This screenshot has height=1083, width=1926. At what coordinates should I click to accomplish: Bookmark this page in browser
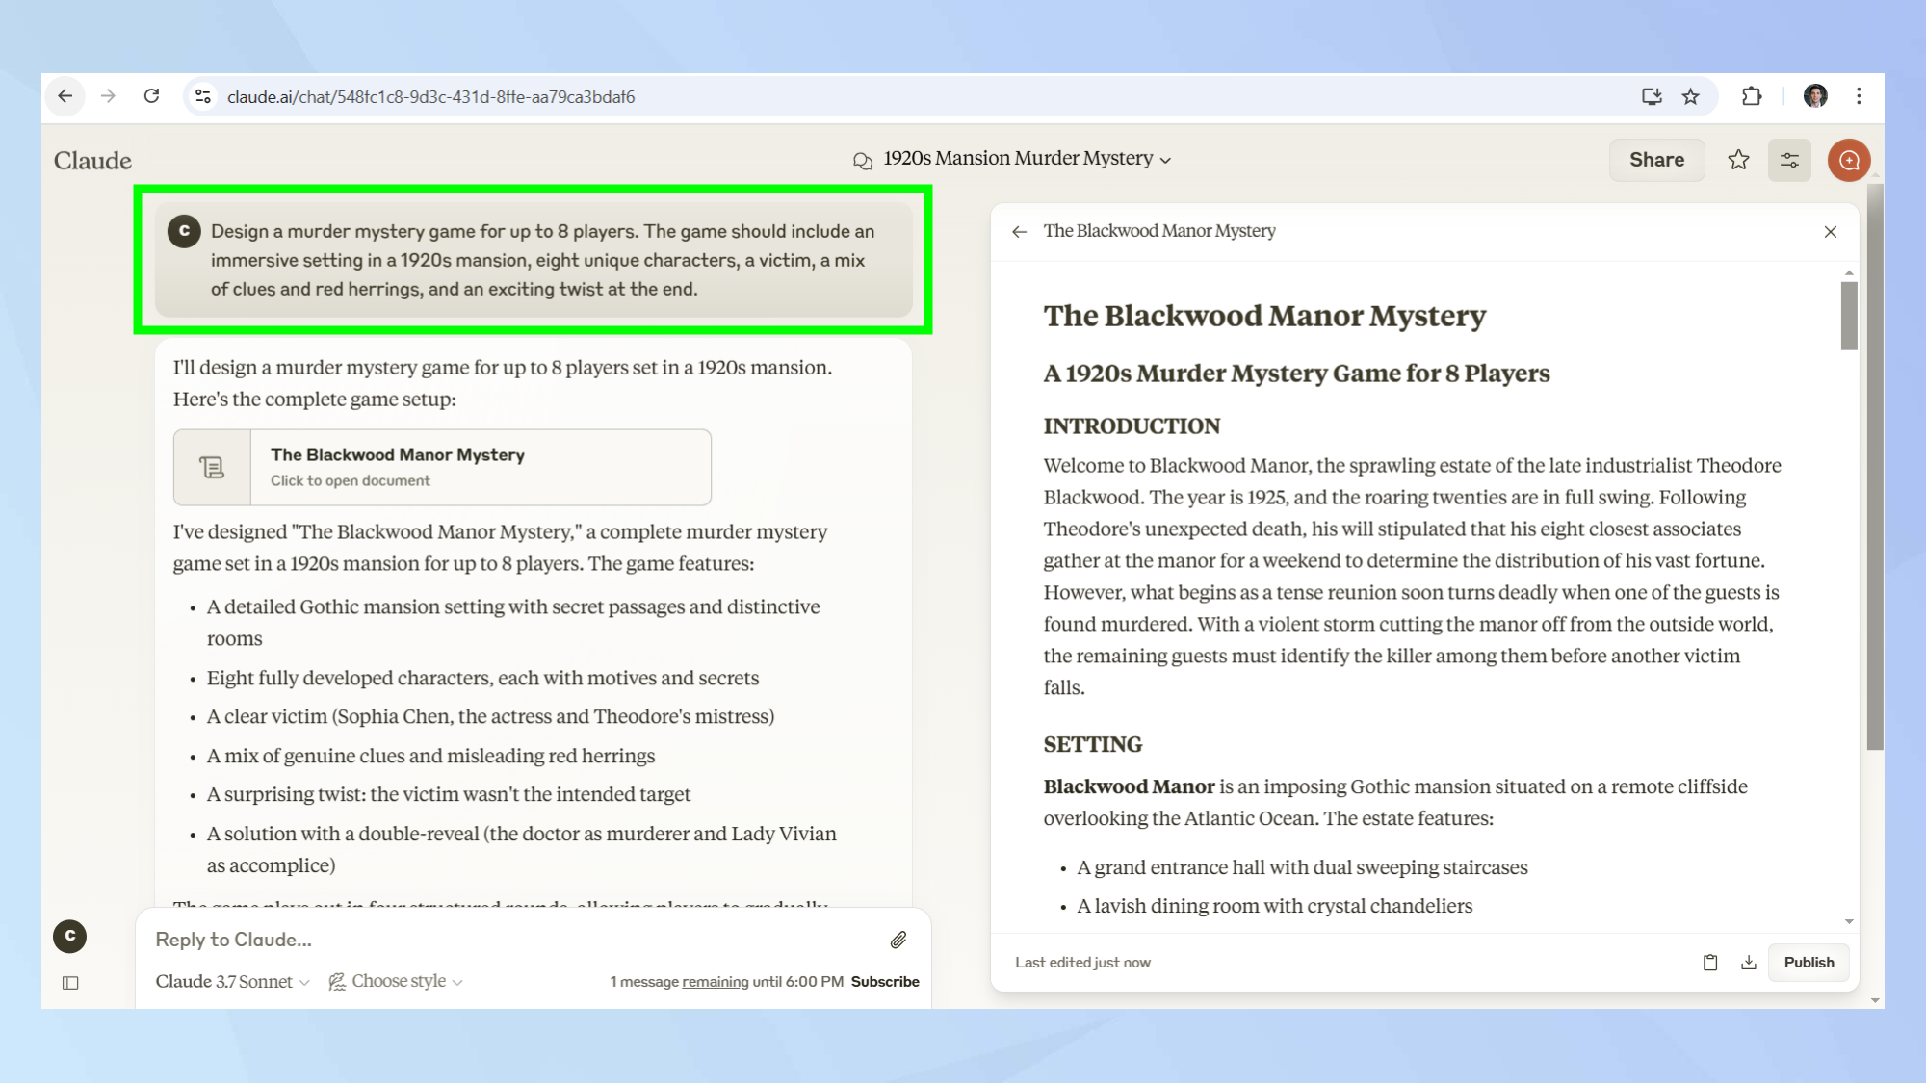pyautogui.click(x=1690, y=96)
